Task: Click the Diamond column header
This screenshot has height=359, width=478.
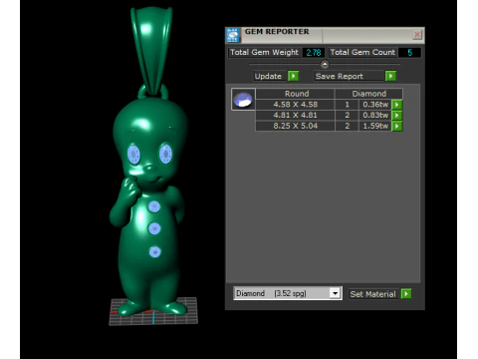Action: point(368,94)
